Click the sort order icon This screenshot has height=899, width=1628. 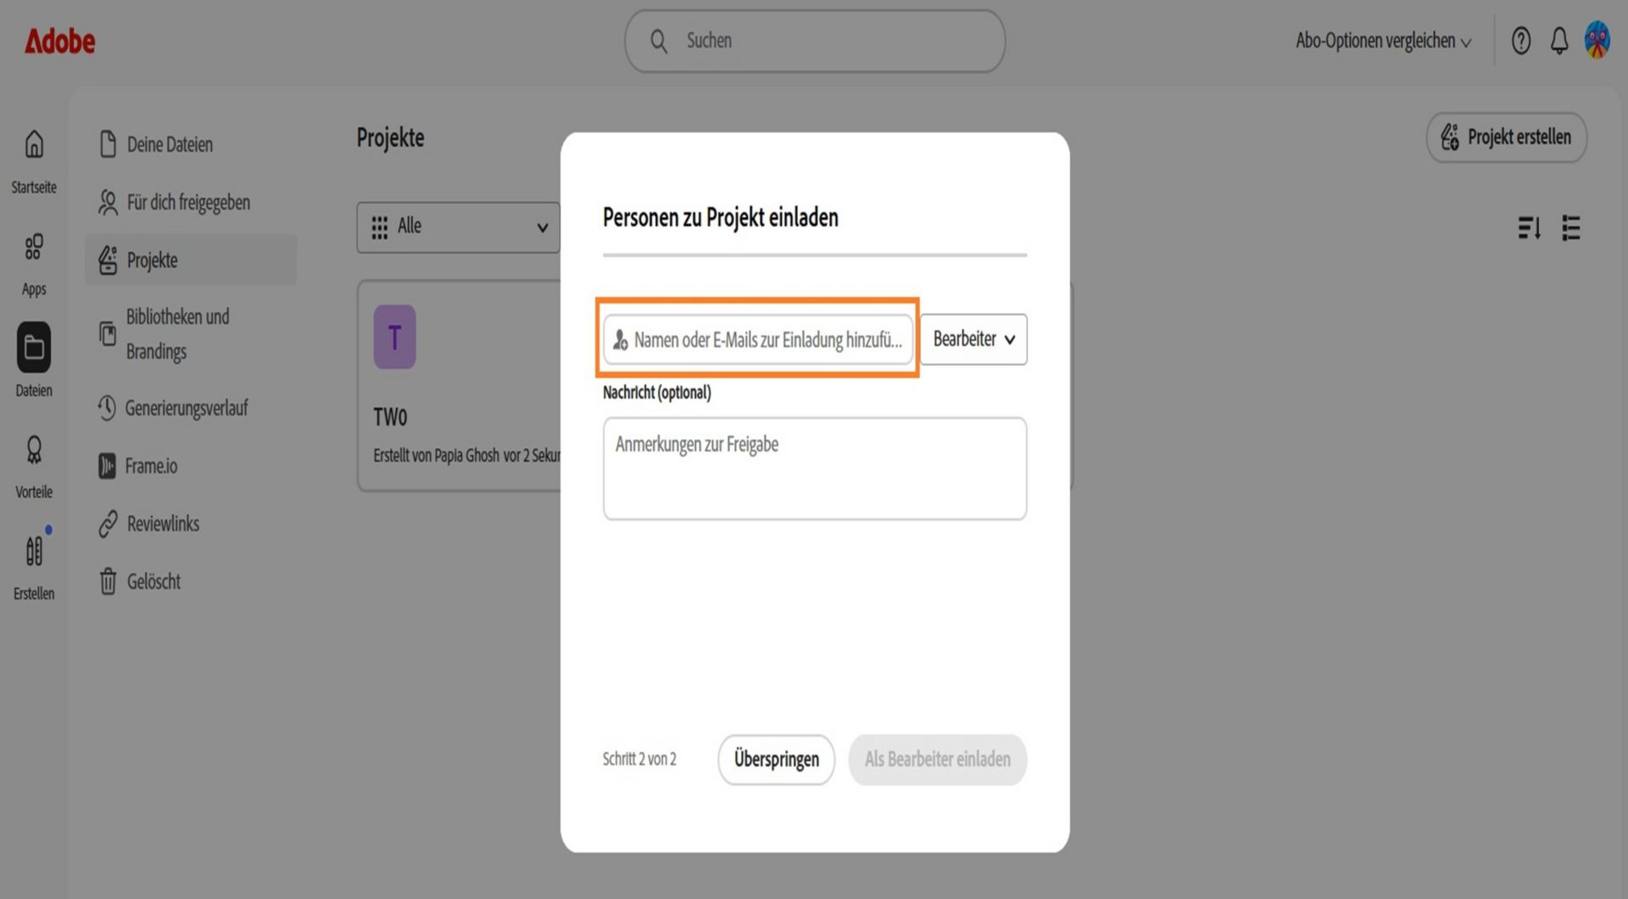[x=1529, y=227]
